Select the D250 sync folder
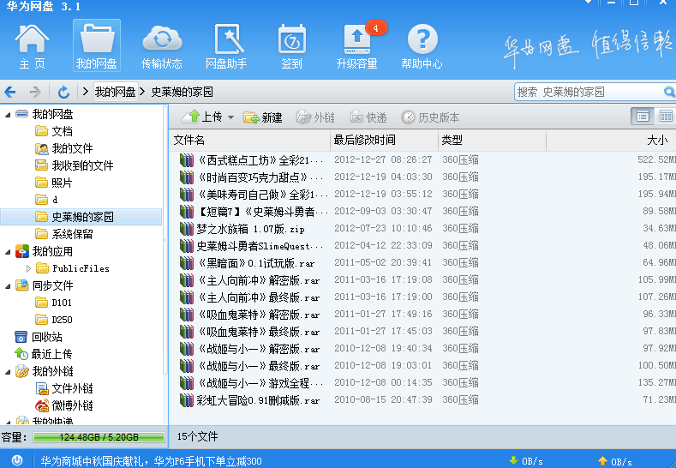Screen dimensions: 676x468 pos(53,320)
